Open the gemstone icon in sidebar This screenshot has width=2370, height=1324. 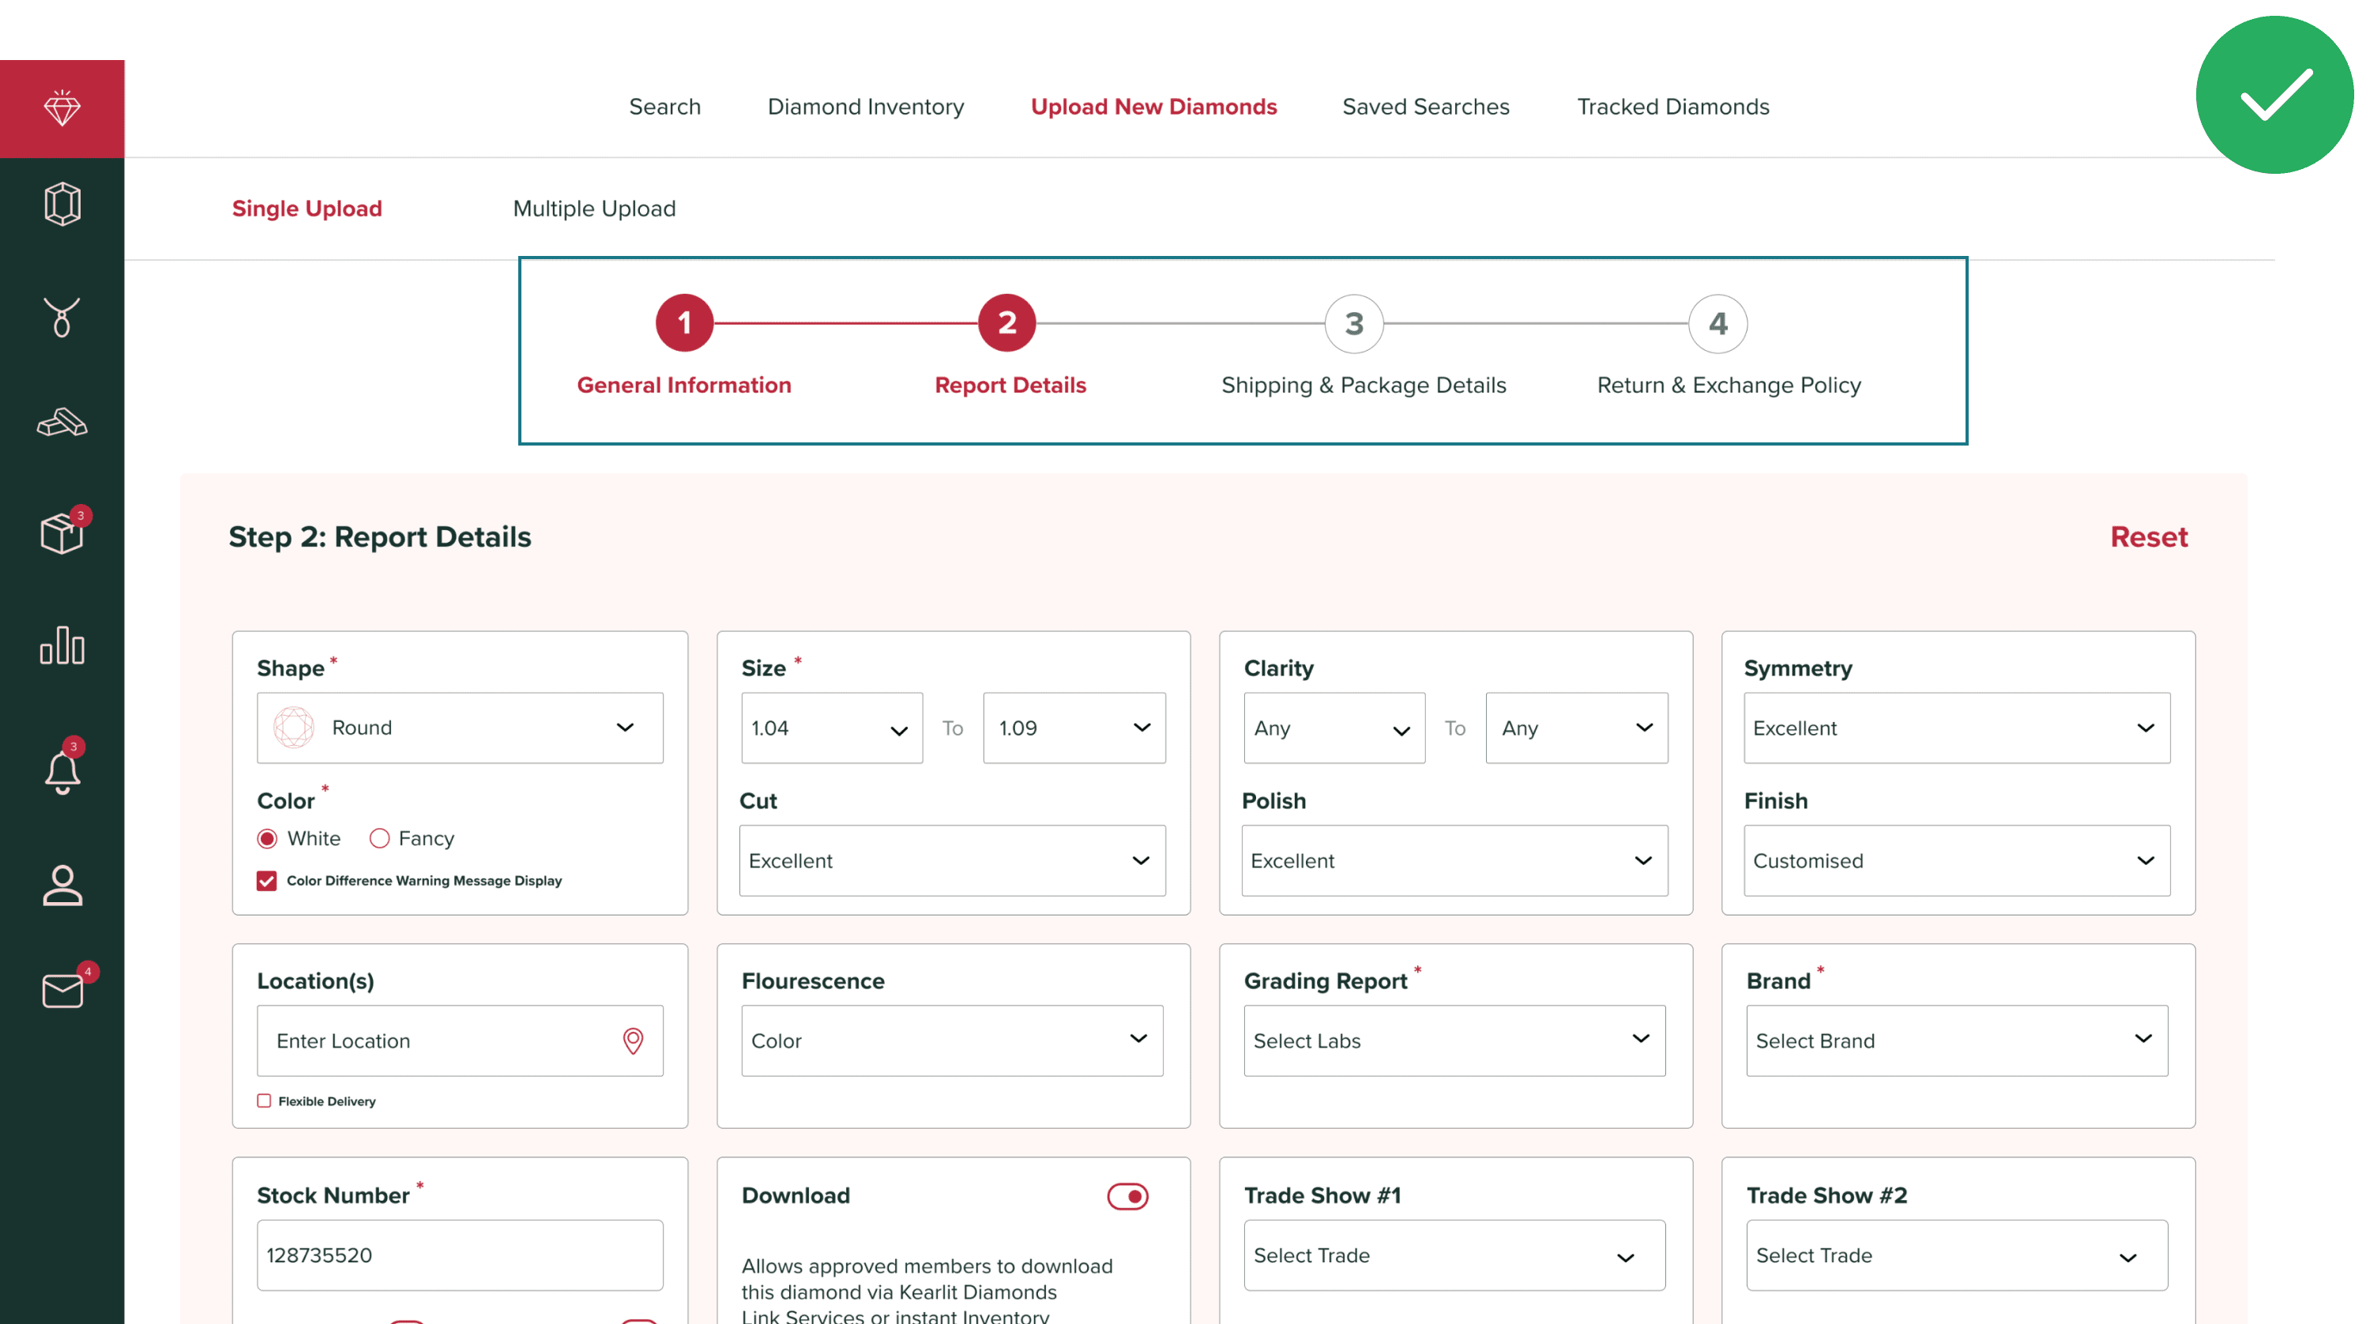tap(62, 203)
